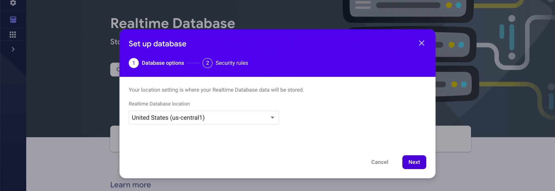Go to the Security rules step label
This screenshot has height=191, width=555.
pos(232,63)
